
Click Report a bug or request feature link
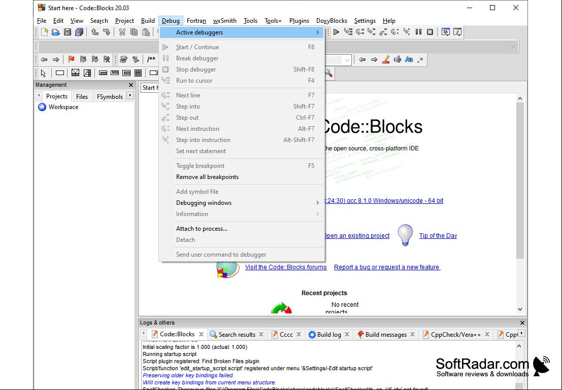(387, 267)
